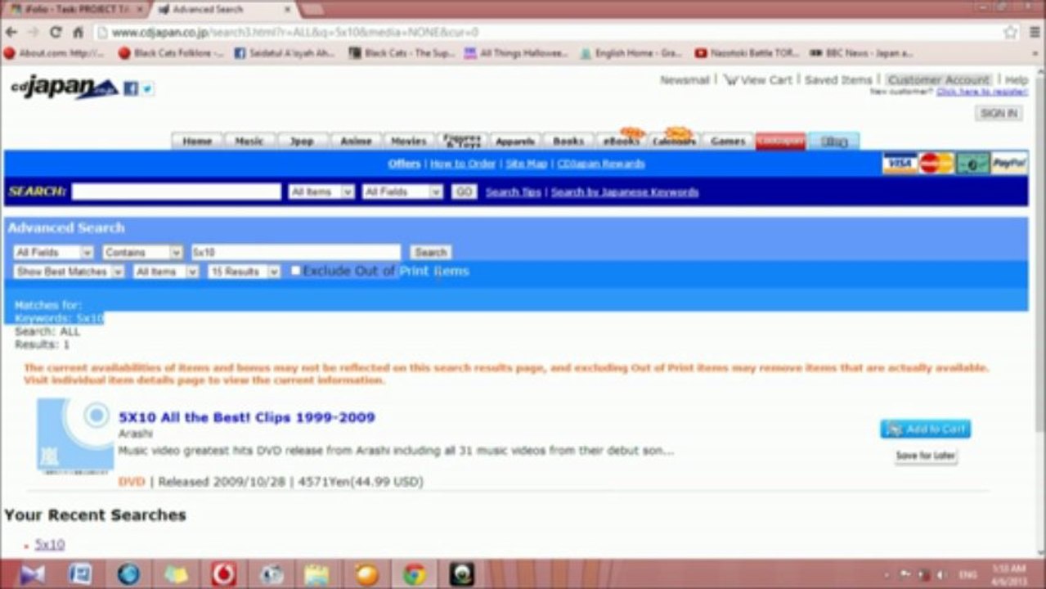The height and width of the screenshot is (589, 1046).
Task: Go to Anime navigation tab
Action: click(x=356, y=142)
